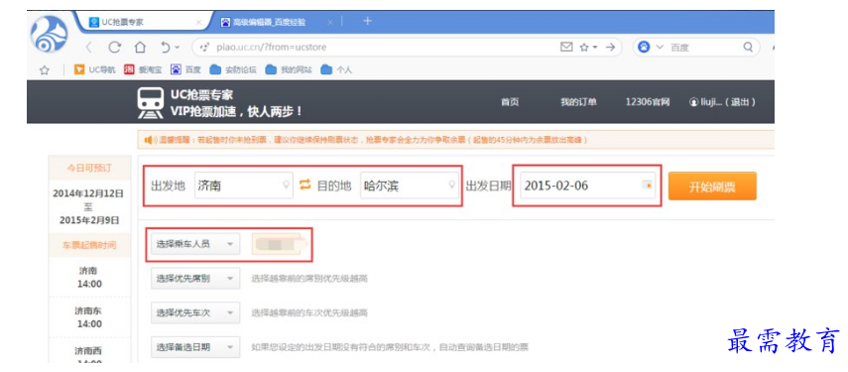
Task: Open the 爱淘宝 bookmark
Action: pos(143,69)
